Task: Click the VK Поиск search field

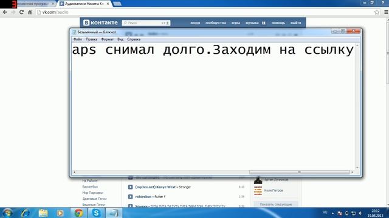Action: pos(146,23)
